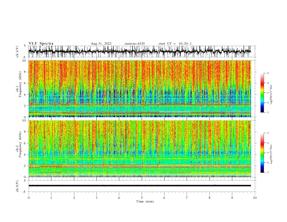
Task: Click the ch.2 colorbar 'log(PSD)(V²/Hz)' label
Action: click(271, 154)
